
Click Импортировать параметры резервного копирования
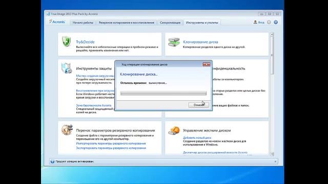point(111,144)
